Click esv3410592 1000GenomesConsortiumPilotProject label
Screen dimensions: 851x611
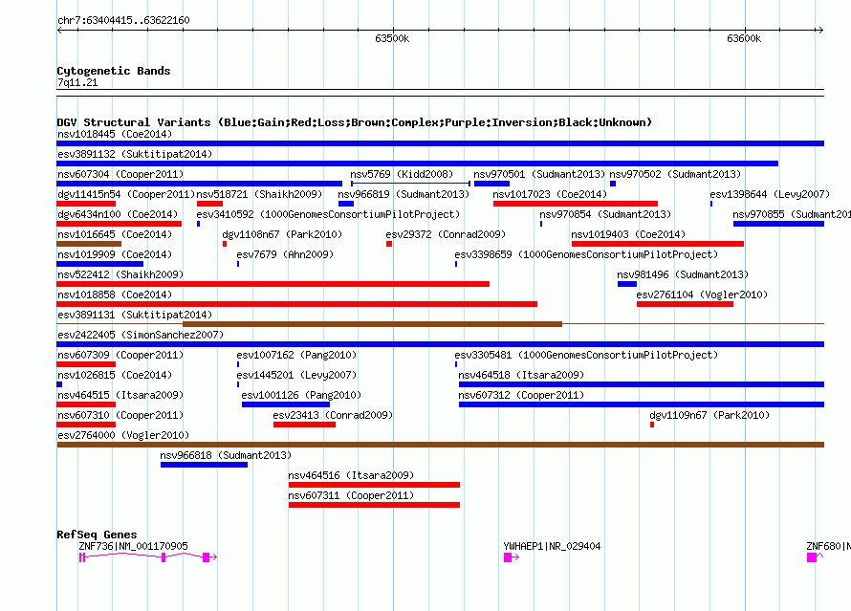pyautogui.click(x=328, y=214)
